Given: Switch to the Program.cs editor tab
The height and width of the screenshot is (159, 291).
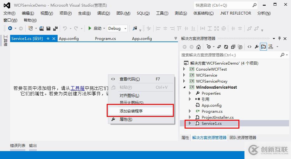Looking at the screenshot, I should [x=105, y=39].
